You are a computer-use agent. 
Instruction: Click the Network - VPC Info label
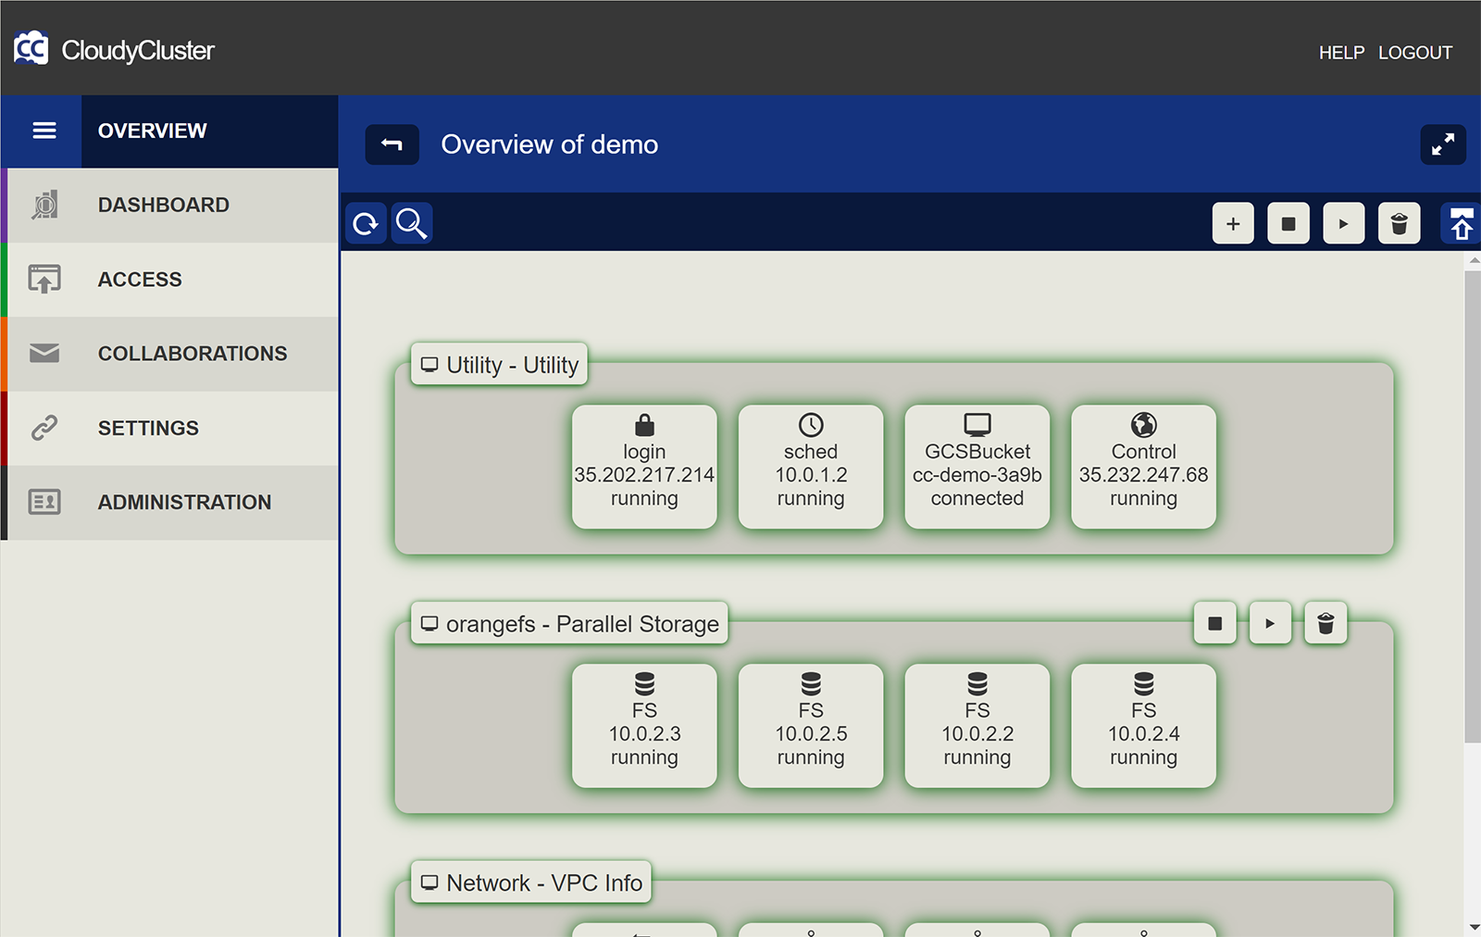(x=531, y=883)
